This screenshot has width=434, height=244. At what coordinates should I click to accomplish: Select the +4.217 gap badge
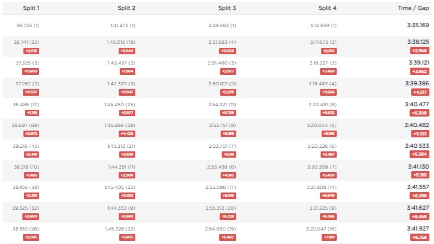point(419,92)
